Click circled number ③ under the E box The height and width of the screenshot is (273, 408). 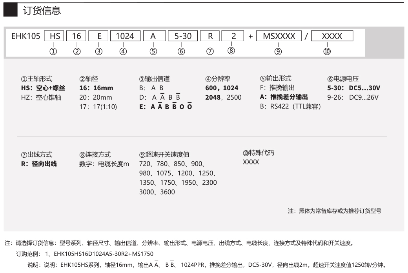tap(99, 51)
